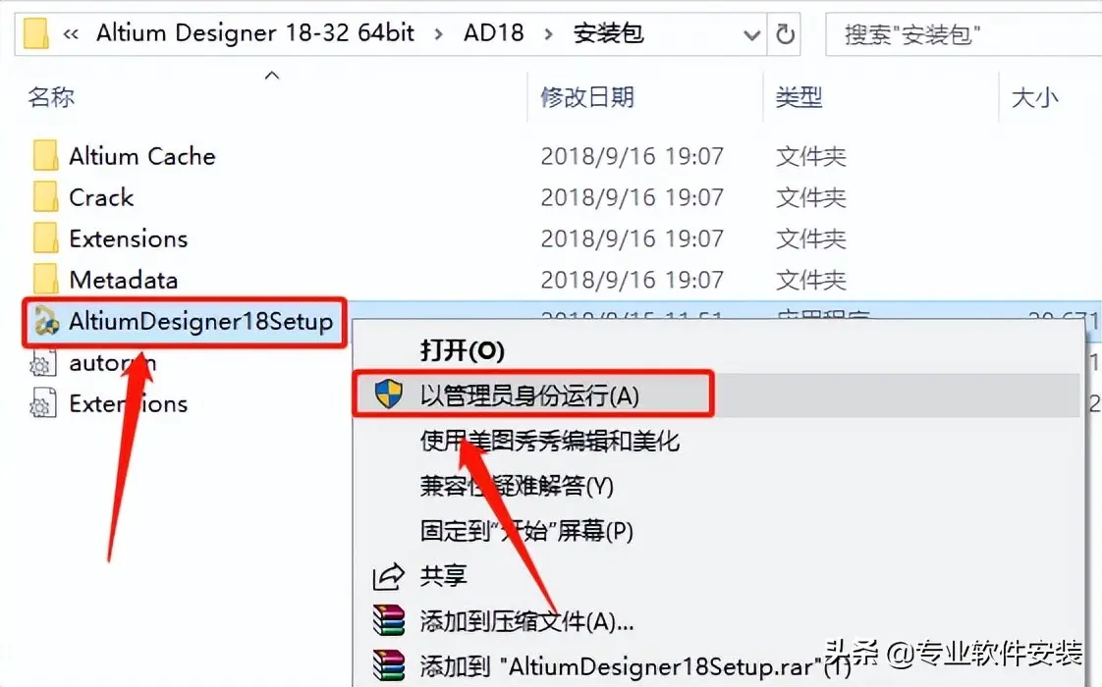Expand the address bar history dropdown

751,33
